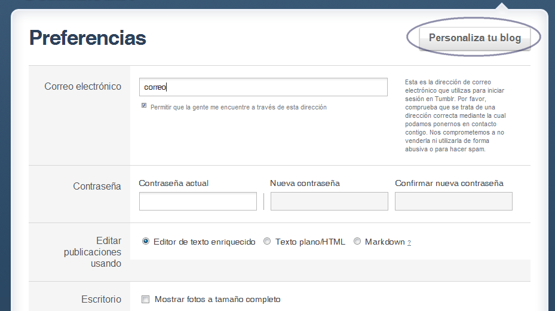Click the Confirmar nueva contraseña caption text
The width and height of the screenshot is (555, 311).
(x=449, y=184)
